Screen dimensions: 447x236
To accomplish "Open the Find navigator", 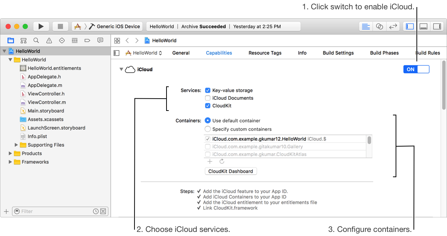I will (36, 40).
